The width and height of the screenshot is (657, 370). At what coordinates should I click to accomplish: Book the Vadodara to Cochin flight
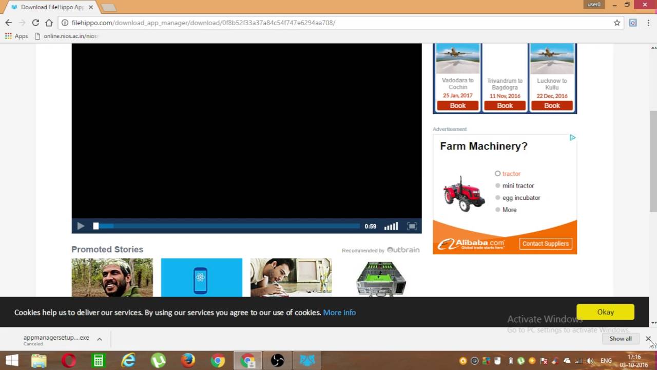(x=458, y=105)
